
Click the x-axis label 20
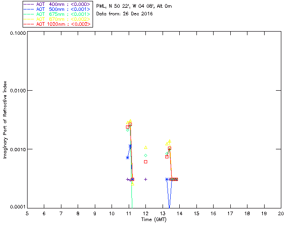[281, 213]
